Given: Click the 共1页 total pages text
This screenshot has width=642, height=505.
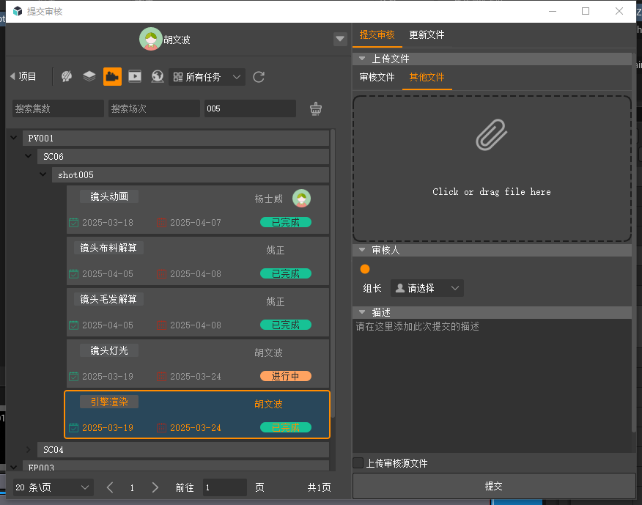Looking at the screenshot, I should (319, 487).
